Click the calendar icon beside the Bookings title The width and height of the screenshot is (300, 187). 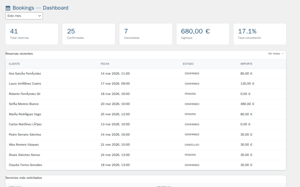click(8, 8)
